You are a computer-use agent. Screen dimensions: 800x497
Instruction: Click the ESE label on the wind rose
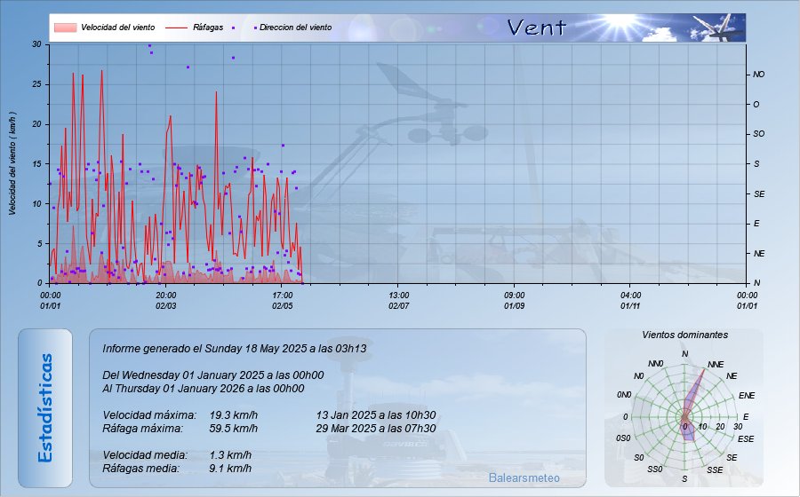[746, 439]
